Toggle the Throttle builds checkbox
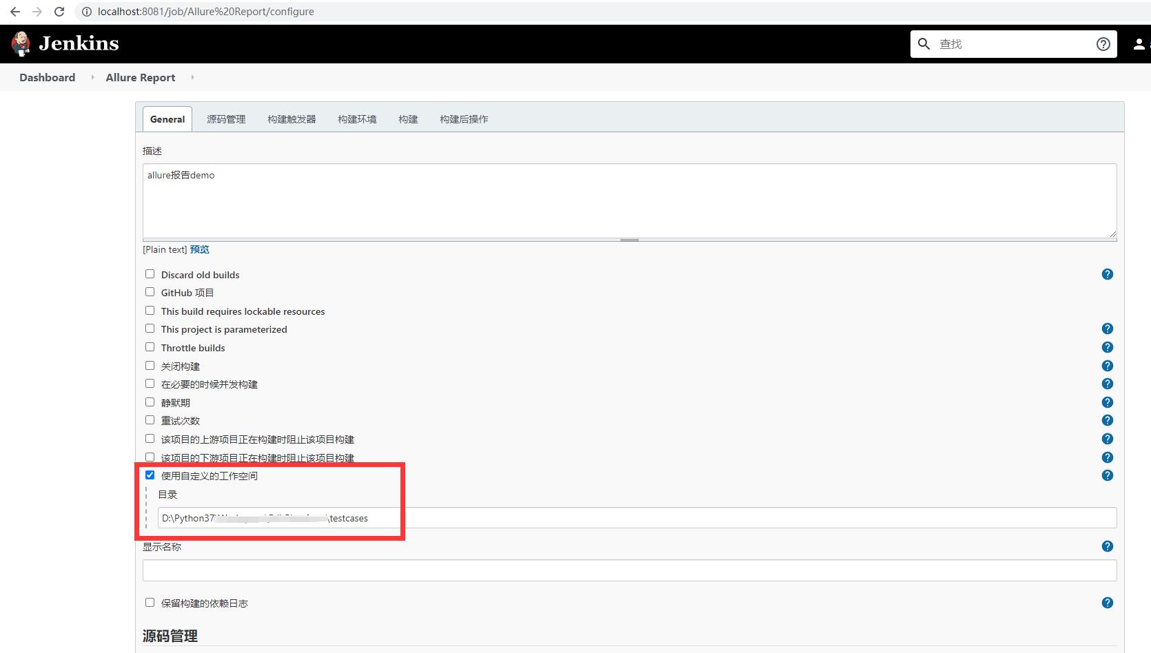1151x653 pixels. tap(150, 347)
